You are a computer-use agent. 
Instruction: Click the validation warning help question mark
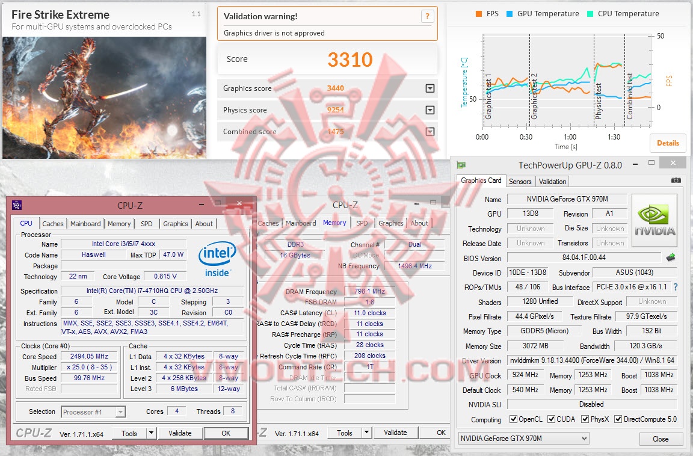427,16
